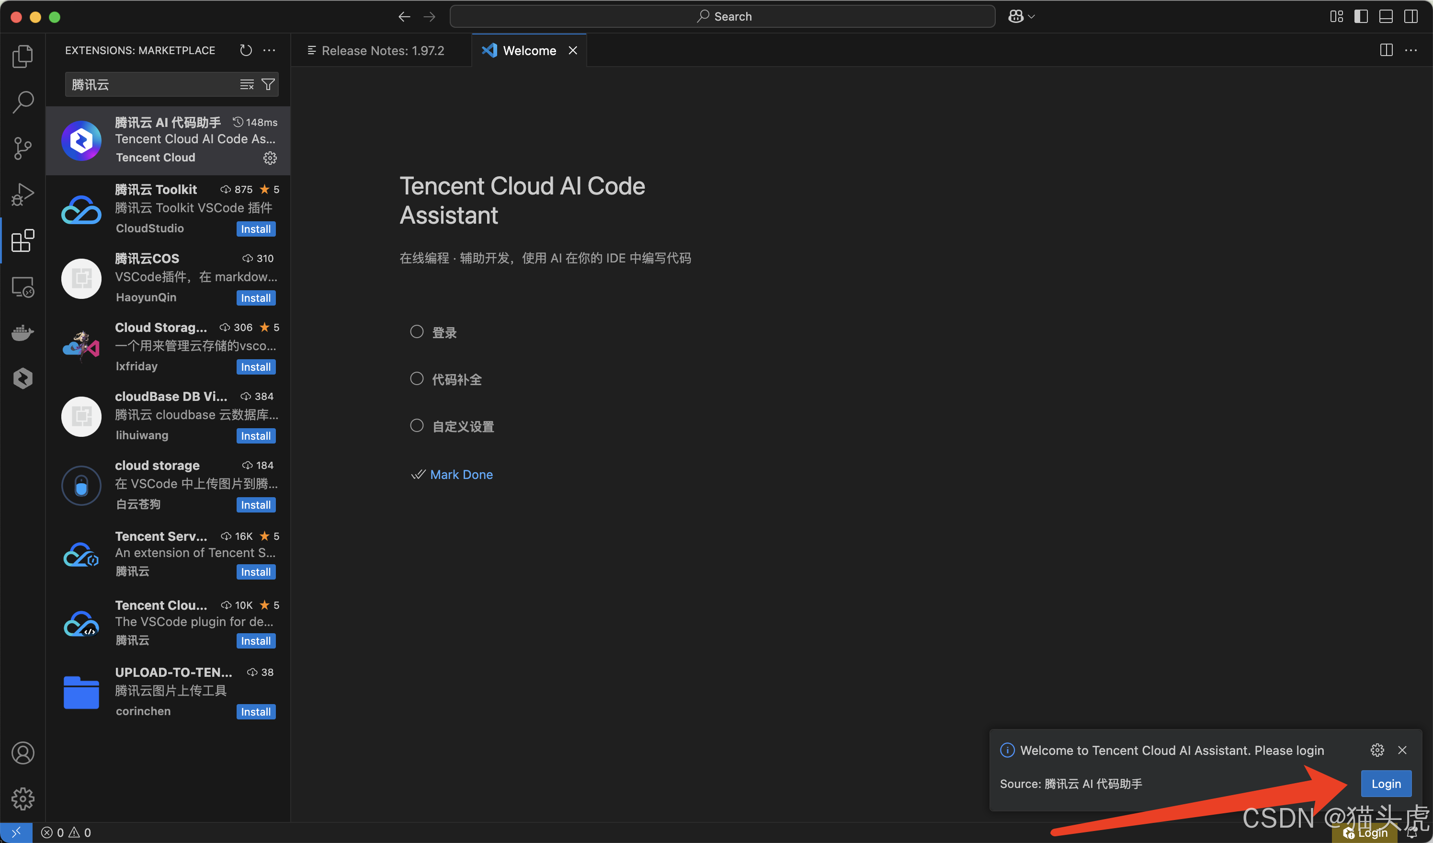Open the Search sidebar view
Image resolution: width=1433 pixels, height=843 pixels.
click(23, 101)
